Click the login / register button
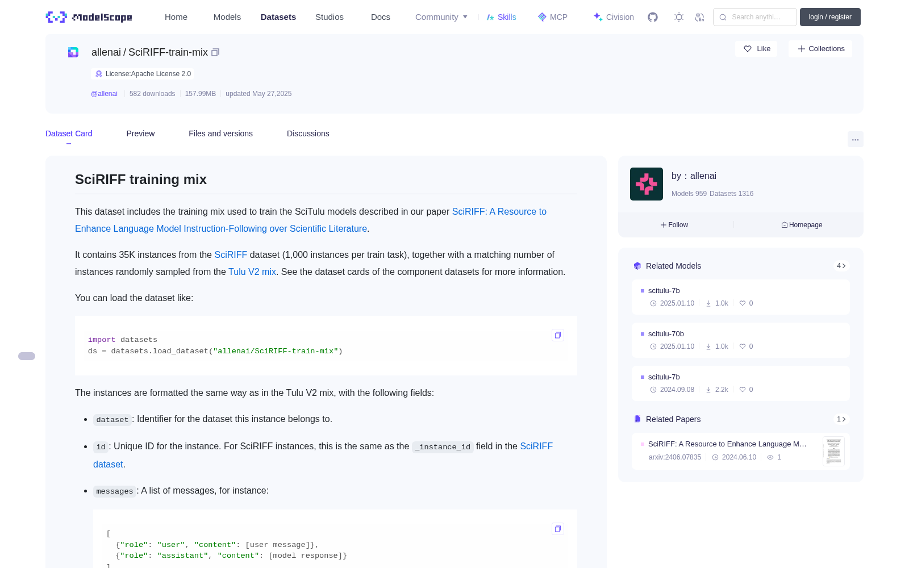The width and height of the screenshot is (909, 568). click(x=830, y=17)
